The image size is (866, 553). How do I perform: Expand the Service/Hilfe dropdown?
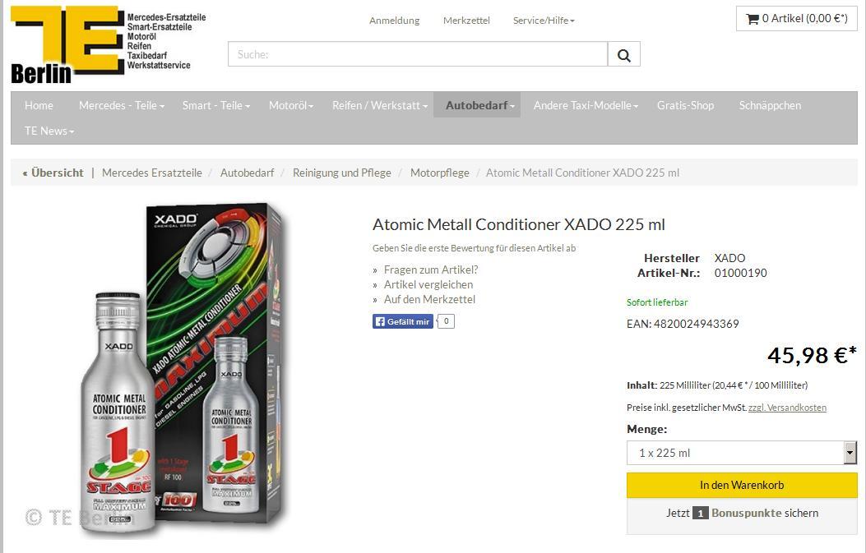click(544, 21)
